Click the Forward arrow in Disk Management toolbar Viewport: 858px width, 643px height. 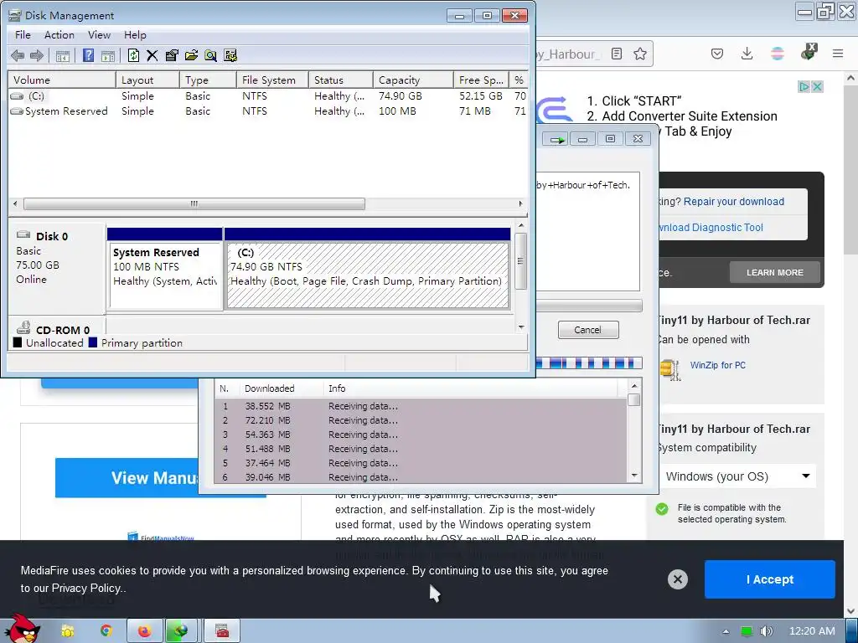pyautogui.click(x=37, y=55)
